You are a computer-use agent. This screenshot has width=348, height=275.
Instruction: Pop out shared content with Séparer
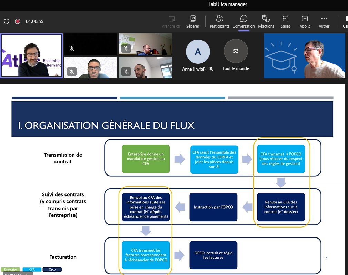[x=193, y=22]
